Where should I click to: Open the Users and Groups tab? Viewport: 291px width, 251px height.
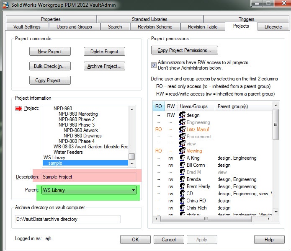[74, 27]
